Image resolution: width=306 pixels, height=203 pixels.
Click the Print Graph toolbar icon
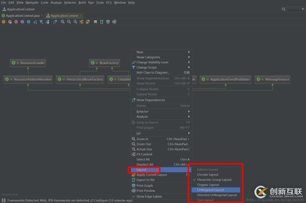click(x=108, y=22)
